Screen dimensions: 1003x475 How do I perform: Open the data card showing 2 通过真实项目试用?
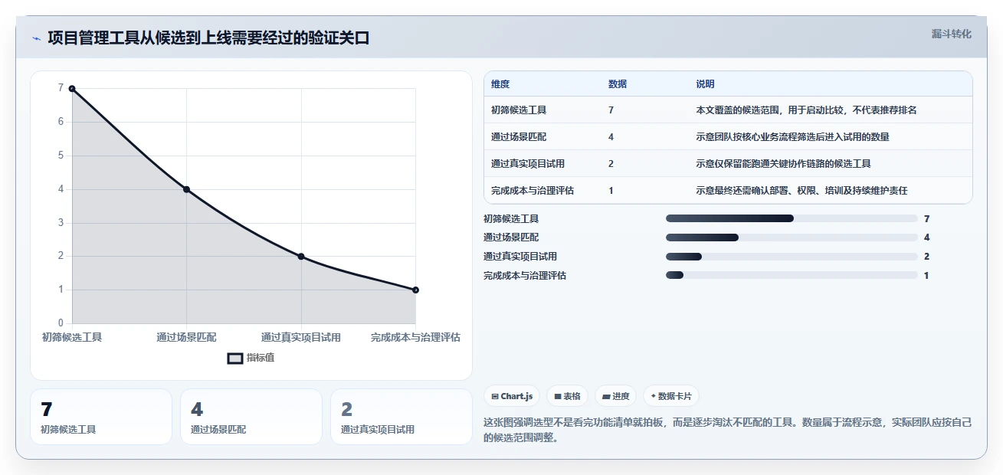pos(402,417)
